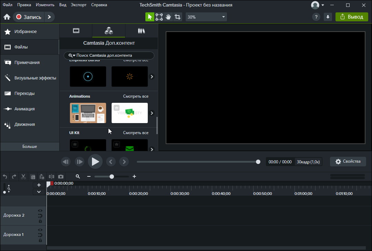Image resolution: width=372 pixels, height=251 pixels.
Task: Select Файлы in the sidebar
Action: (30, 47)
